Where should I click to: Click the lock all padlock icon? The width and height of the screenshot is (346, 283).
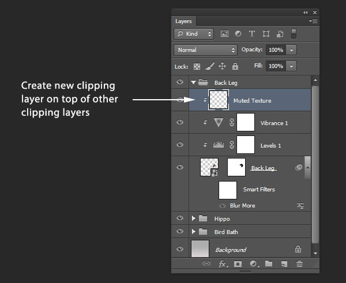tap(235, 66)
